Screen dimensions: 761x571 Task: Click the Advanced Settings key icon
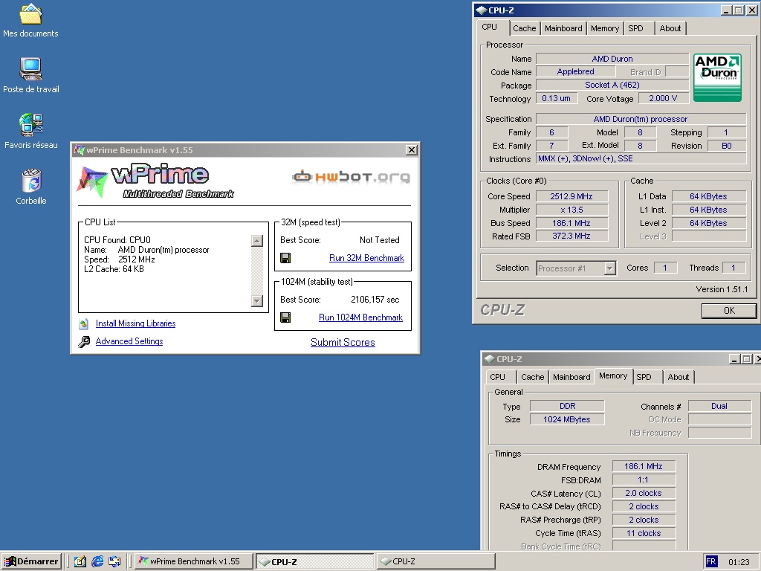[84, 342]
